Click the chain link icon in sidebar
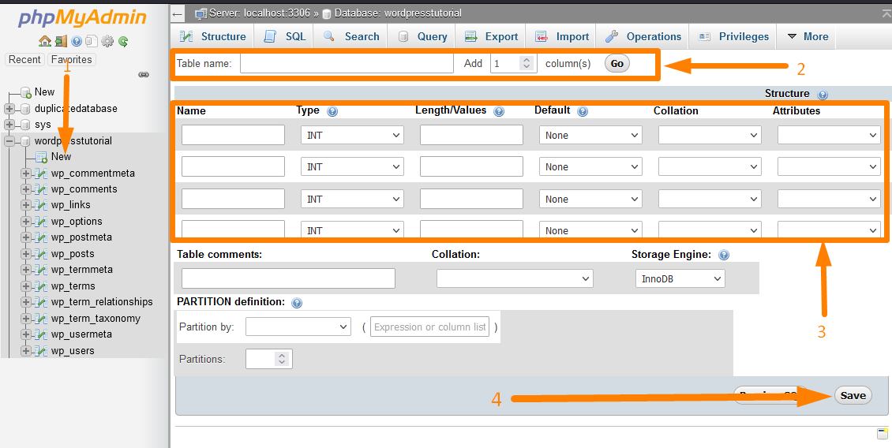This screenshot has height=448, width=892. click(144, 74)
